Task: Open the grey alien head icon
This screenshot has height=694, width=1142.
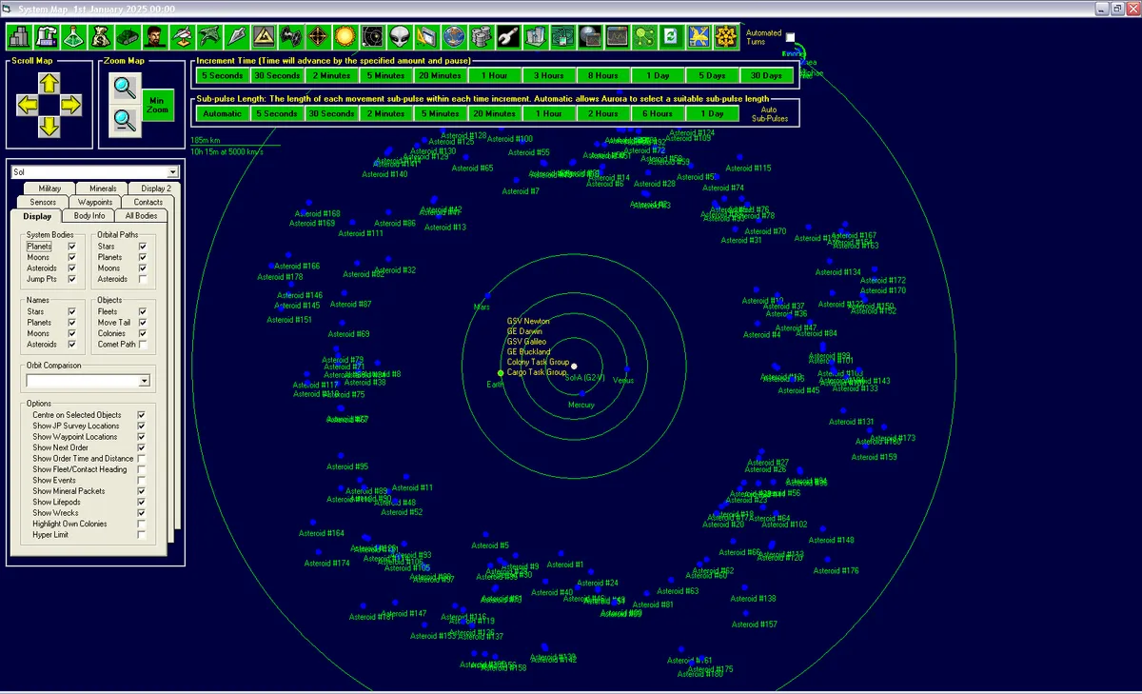Action: pos(400,36)
